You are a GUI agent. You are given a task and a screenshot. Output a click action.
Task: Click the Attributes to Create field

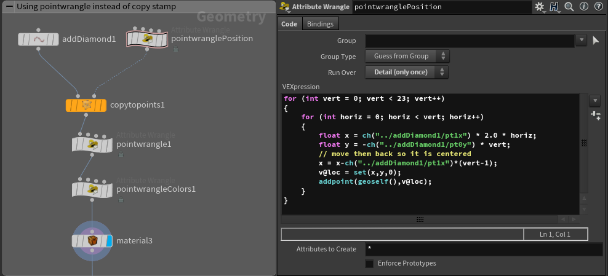click(x=484, y=250)
